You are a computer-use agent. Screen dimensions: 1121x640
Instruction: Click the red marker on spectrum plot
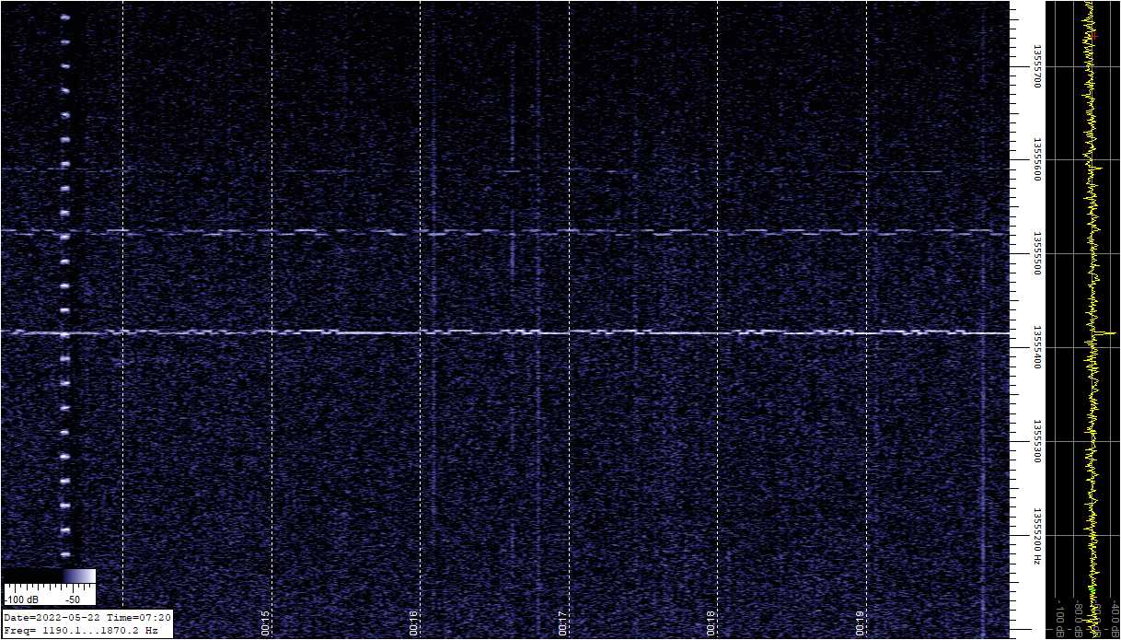pos(1095,36)
